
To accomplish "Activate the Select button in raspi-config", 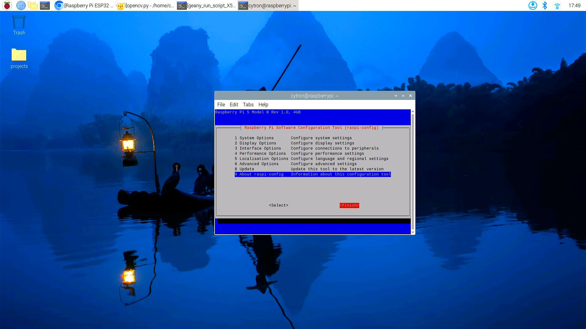I will [x=278, y=205].
